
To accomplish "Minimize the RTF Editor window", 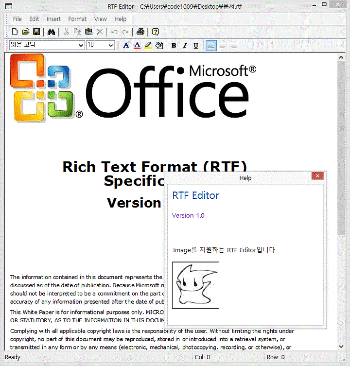I will tap(315, 4).
